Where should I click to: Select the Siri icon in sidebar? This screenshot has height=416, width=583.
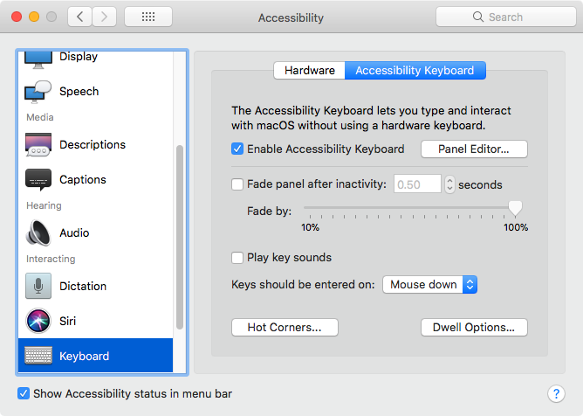pos(38,321)
